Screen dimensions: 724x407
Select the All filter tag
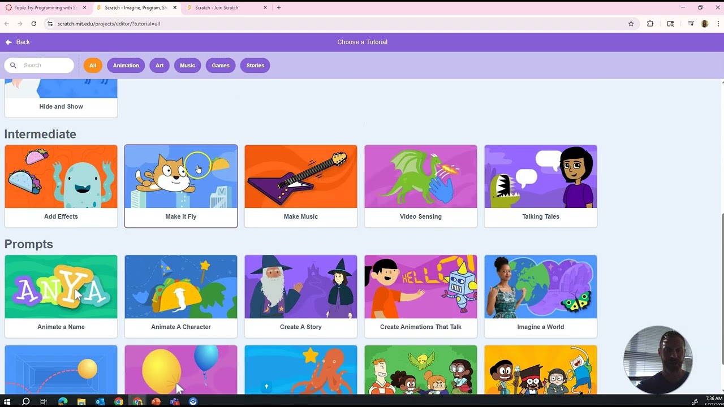93,65
